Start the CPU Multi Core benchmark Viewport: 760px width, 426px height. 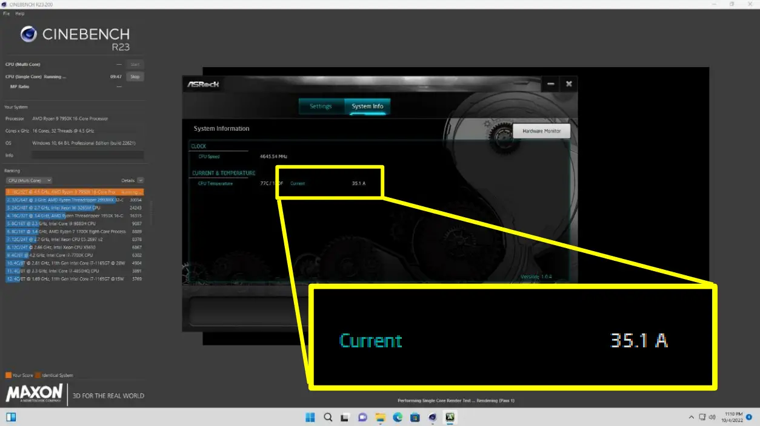click(135, 64)
